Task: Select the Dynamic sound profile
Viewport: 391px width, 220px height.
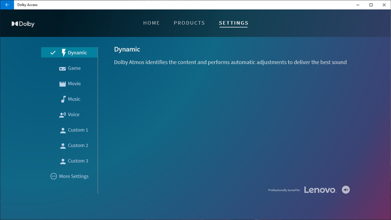Action: (69, 53)
